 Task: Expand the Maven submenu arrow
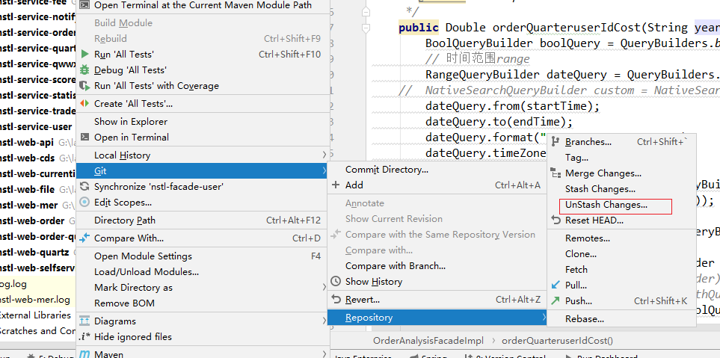pyautogui.click(x=324, y=354)
